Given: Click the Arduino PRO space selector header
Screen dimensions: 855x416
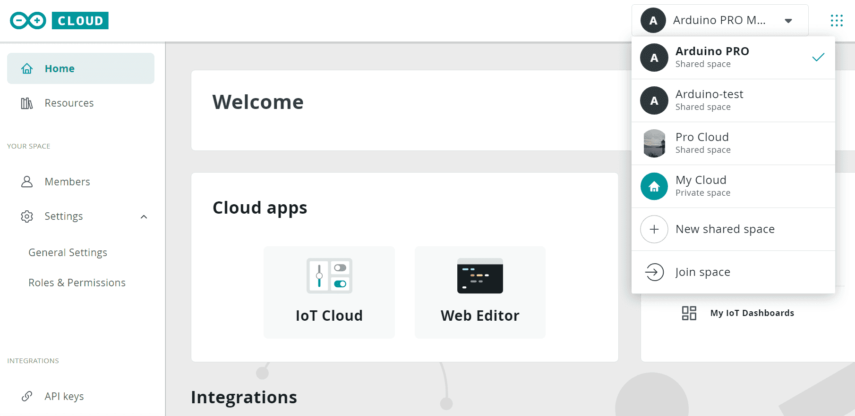Looking at the screenshot, I should (718, 20).
